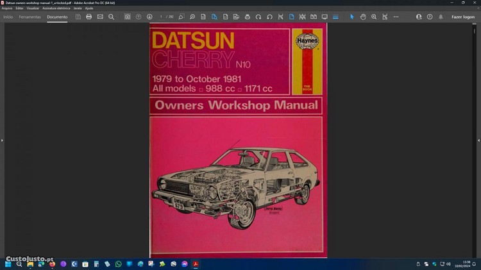Open the Arquivo menu
Screen dimensions: 481x270
click(x=7, y=8)
